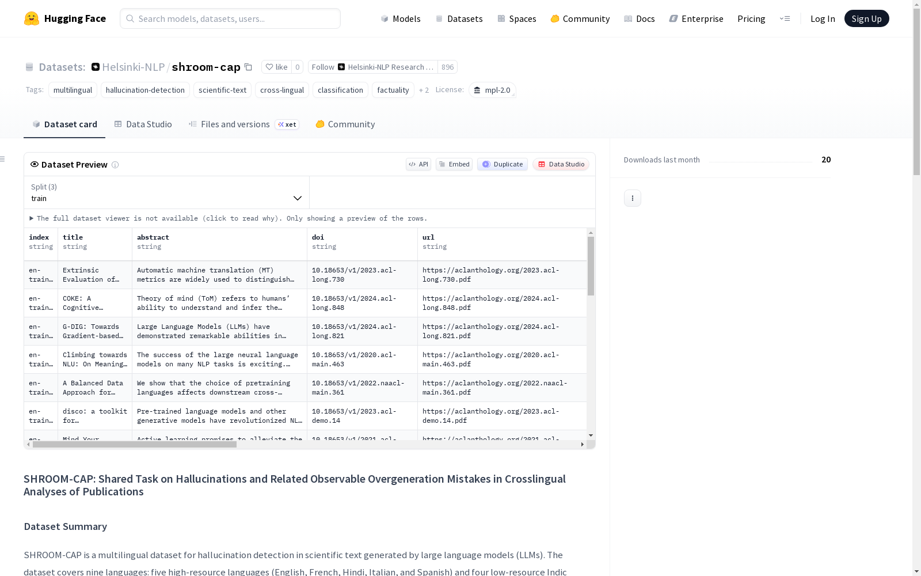This screenshot has height=576, width=921.
Task: Copy the dataset name with the copy icon
Action: 248,67
